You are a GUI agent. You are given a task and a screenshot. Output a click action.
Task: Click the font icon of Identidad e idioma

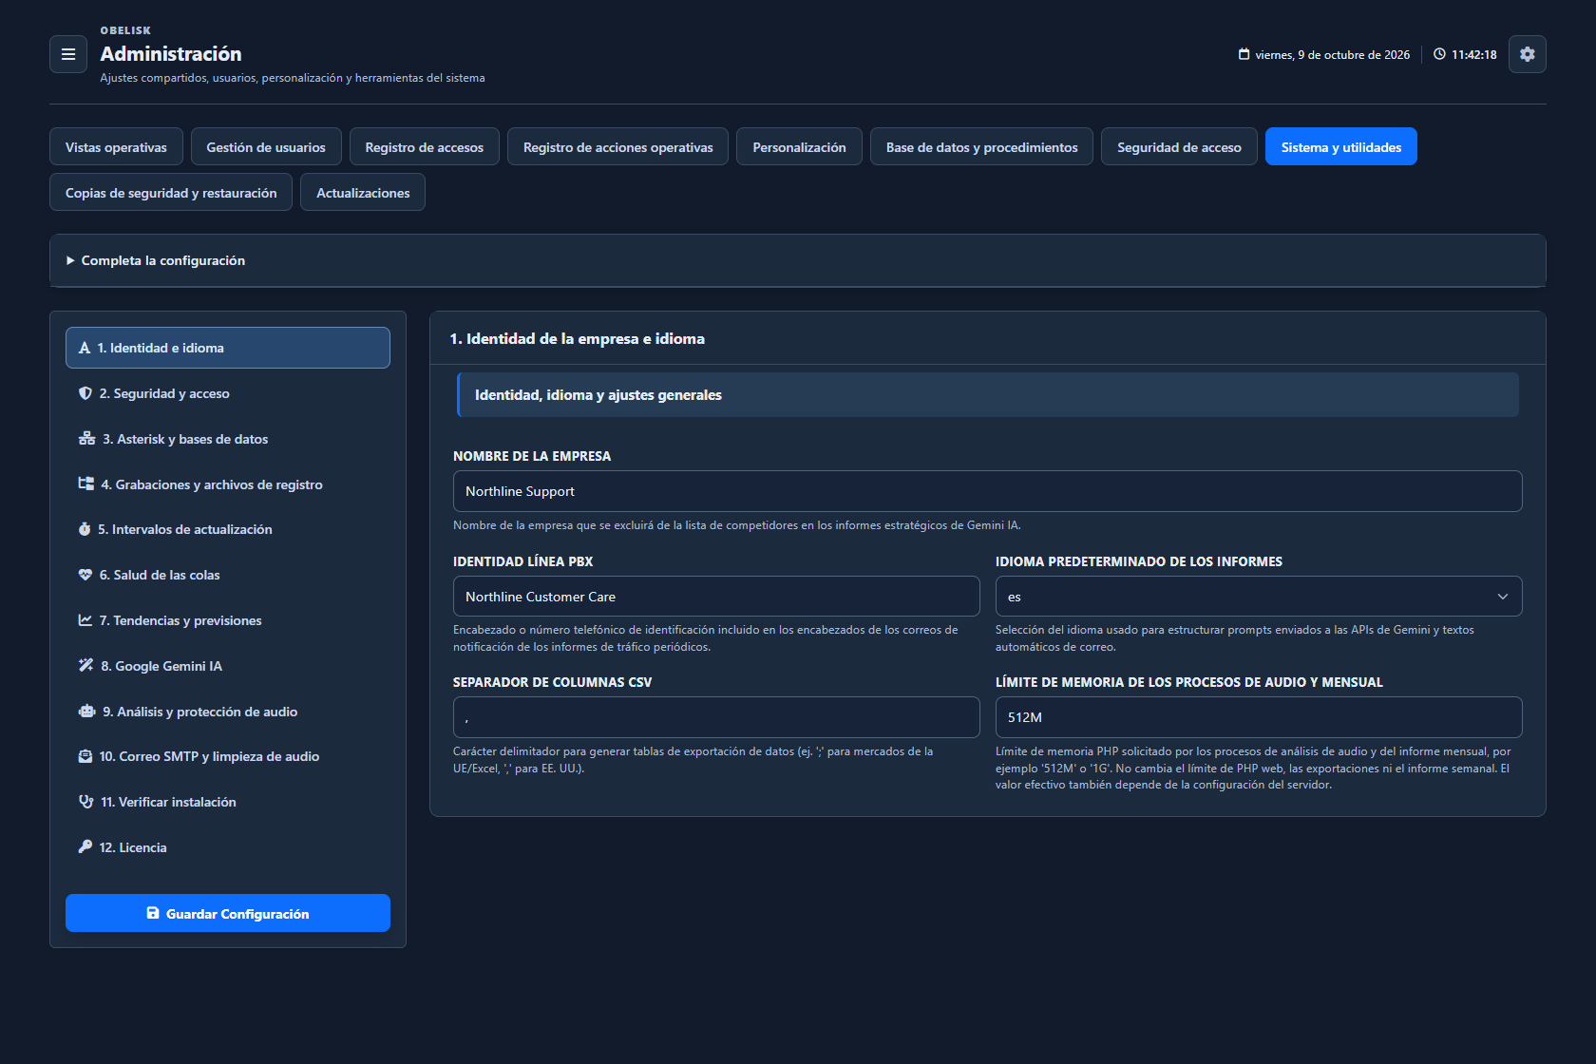pyautogui.click(x=85, y=348)
